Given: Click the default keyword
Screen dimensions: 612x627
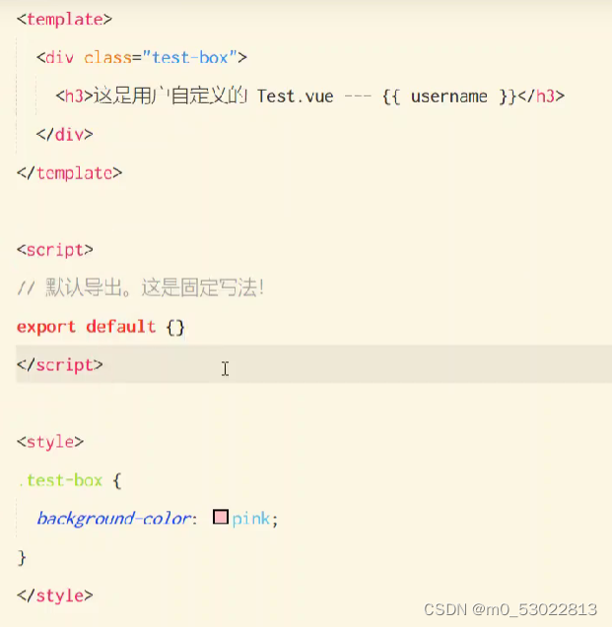Looking at the screenshot, I should (x=121, y=327).
